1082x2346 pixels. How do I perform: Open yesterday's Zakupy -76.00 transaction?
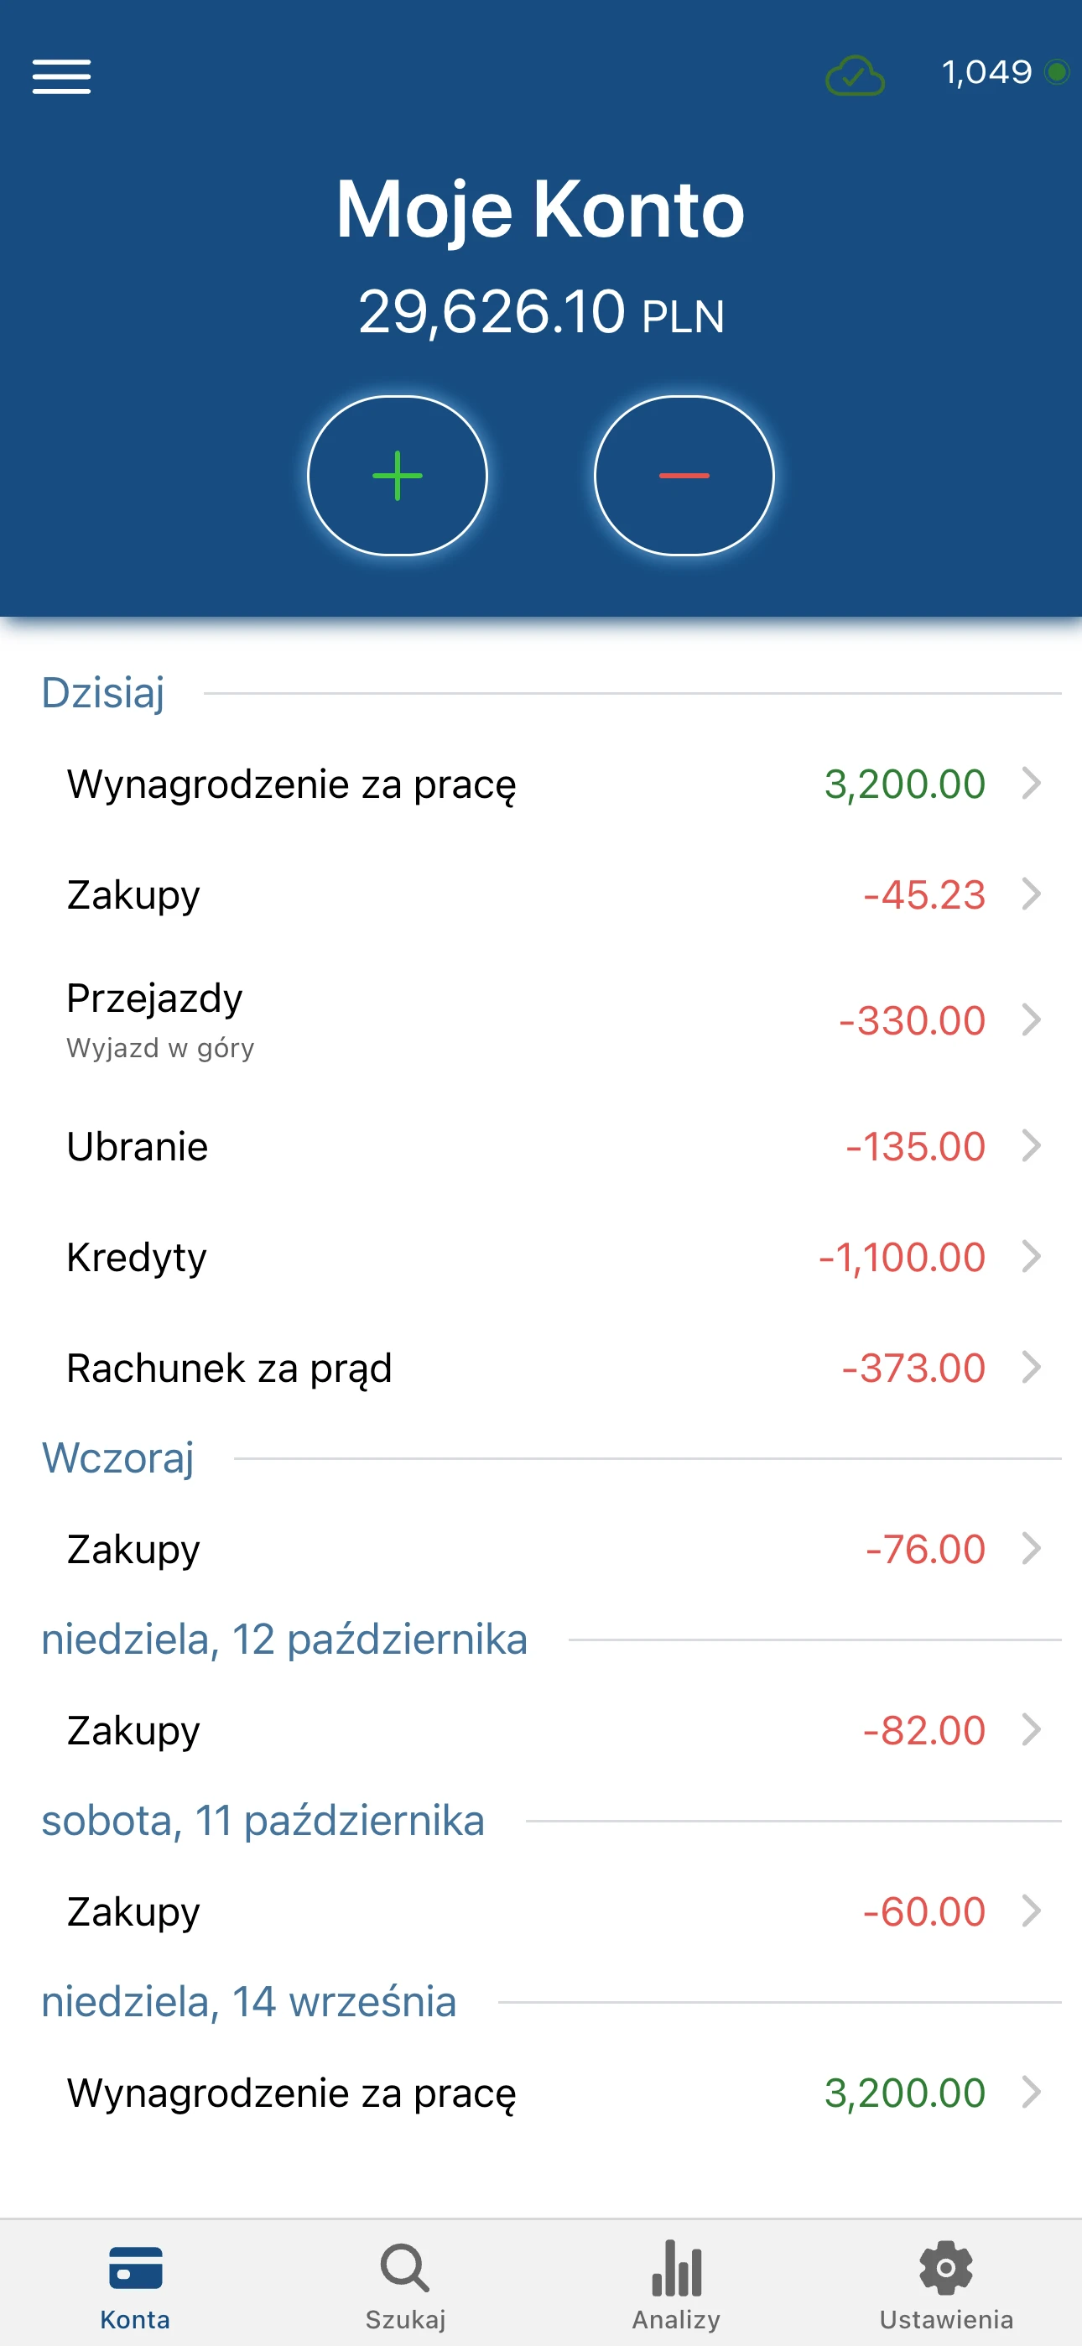(x=541, y=1549)
